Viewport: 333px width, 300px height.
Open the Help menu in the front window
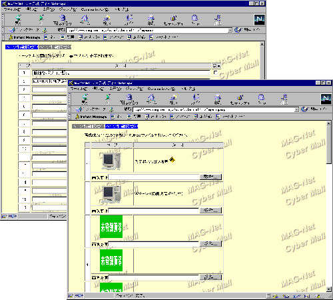(188, 89)
